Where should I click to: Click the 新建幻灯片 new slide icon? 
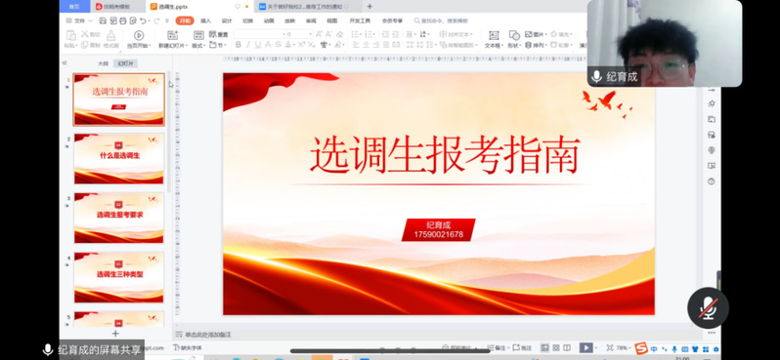(x=173, y=35)
